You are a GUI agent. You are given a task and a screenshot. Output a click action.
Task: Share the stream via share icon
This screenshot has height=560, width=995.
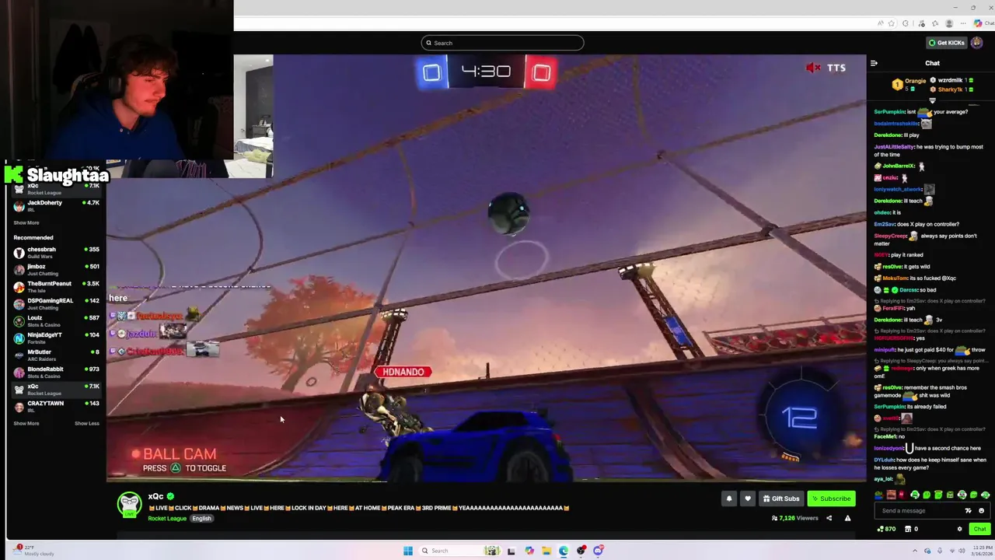pos(829,518)
